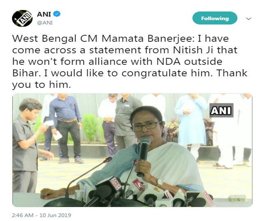
Task: Toggle the Following button
Action: 215,18
